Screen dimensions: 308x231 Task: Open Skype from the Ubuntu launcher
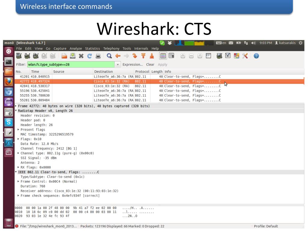click(9, 122)
